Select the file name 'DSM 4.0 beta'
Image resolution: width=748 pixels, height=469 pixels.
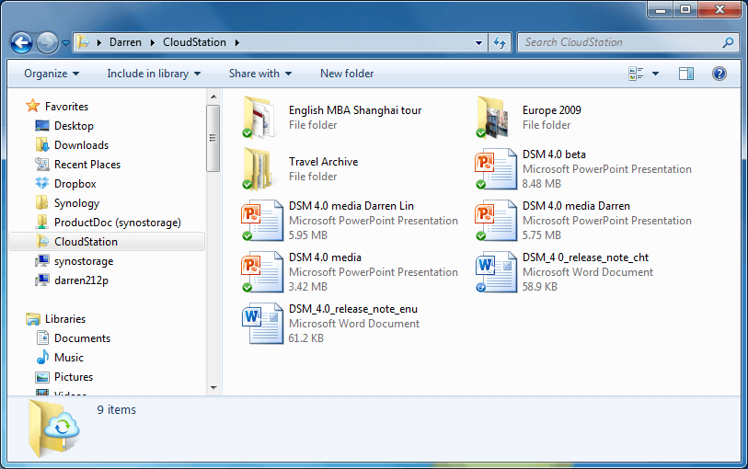(554, 154)
